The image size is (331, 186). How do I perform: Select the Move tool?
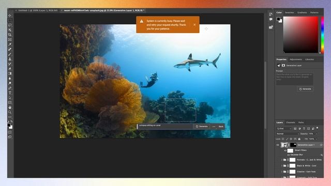pos(10,16)
